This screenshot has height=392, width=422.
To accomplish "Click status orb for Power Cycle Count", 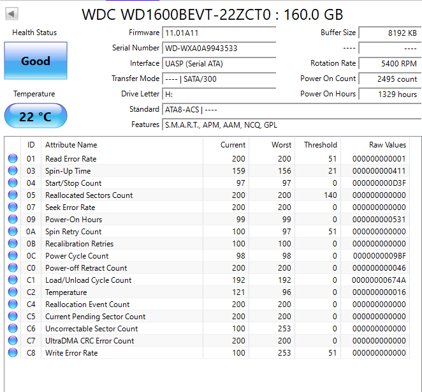I will tap(13, 255).
